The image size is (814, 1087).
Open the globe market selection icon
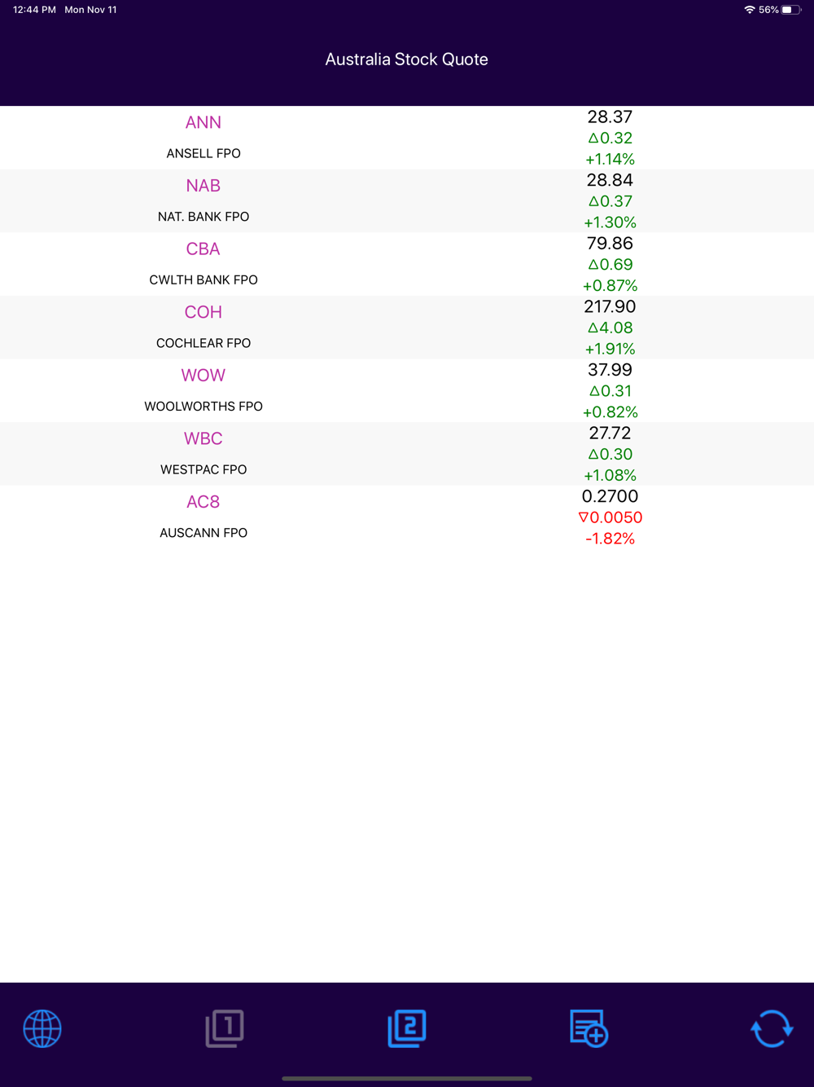point(42,1028)
